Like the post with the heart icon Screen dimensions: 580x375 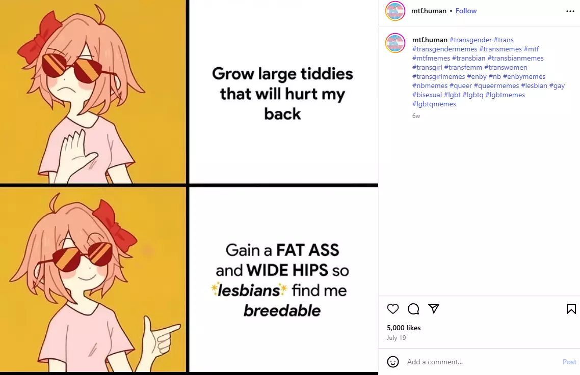click(x=393, y=308)
